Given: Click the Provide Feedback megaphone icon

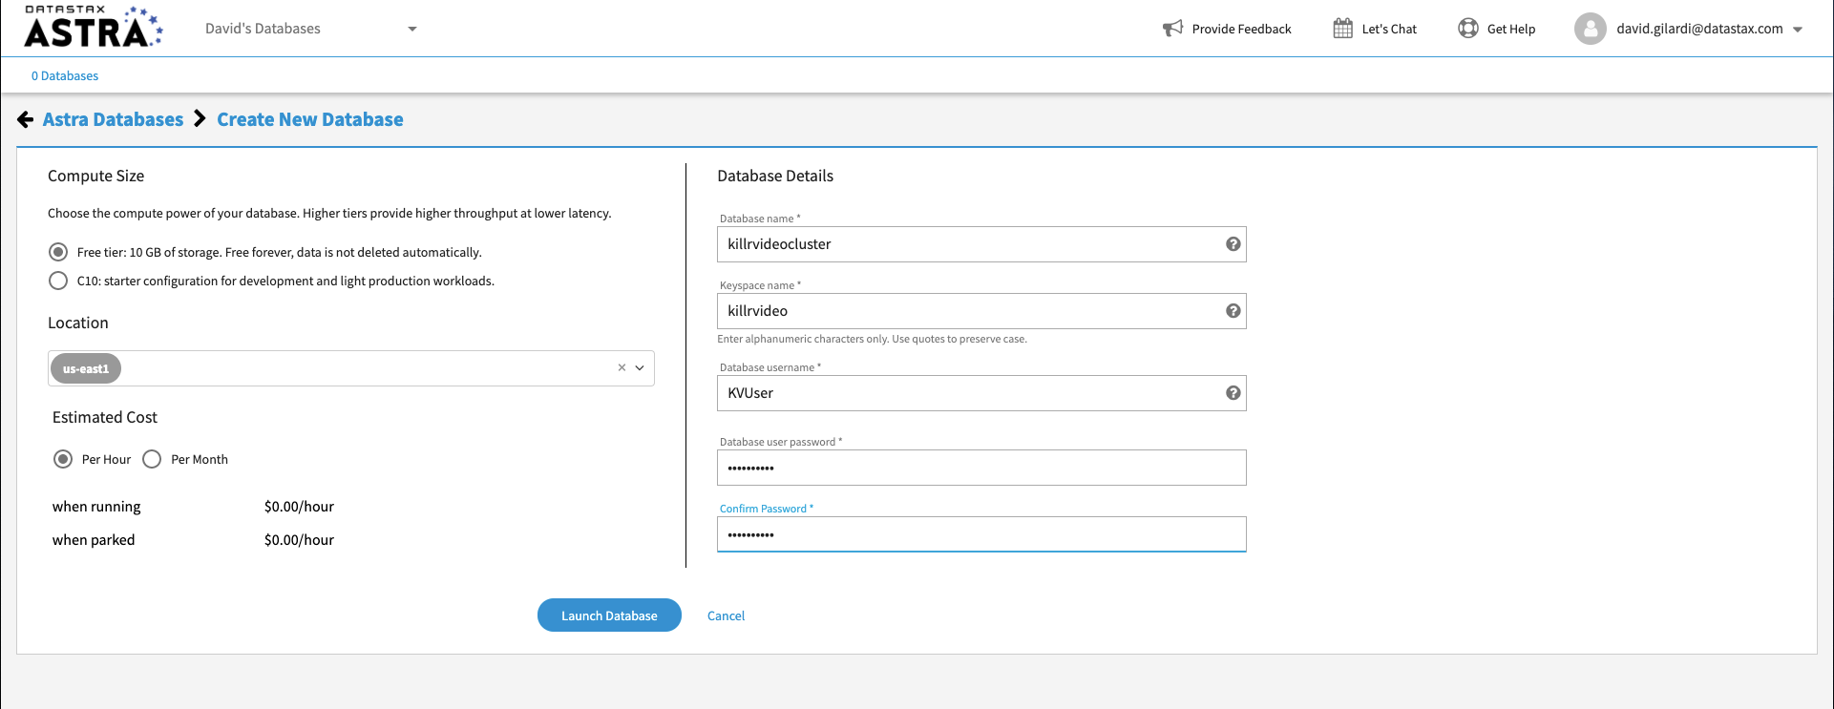Looking at the screenshot, I should [x=1172, y=29].
